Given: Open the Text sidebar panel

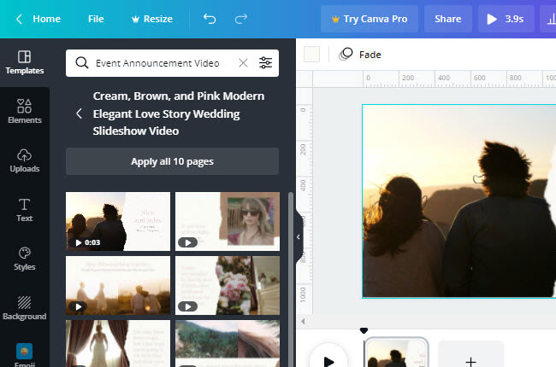Looking at the screenshot, I should point(24,209).
